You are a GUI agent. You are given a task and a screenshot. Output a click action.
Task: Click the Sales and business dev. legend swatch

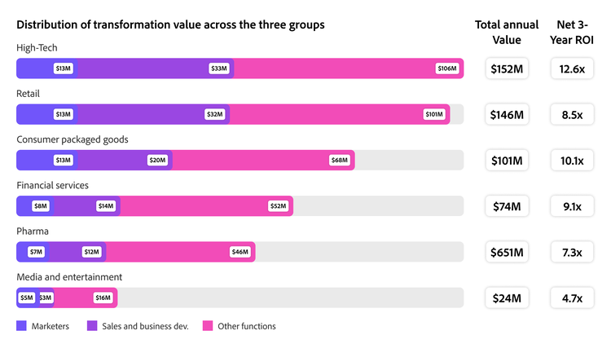pyautogui.click(x=92, y=326)
